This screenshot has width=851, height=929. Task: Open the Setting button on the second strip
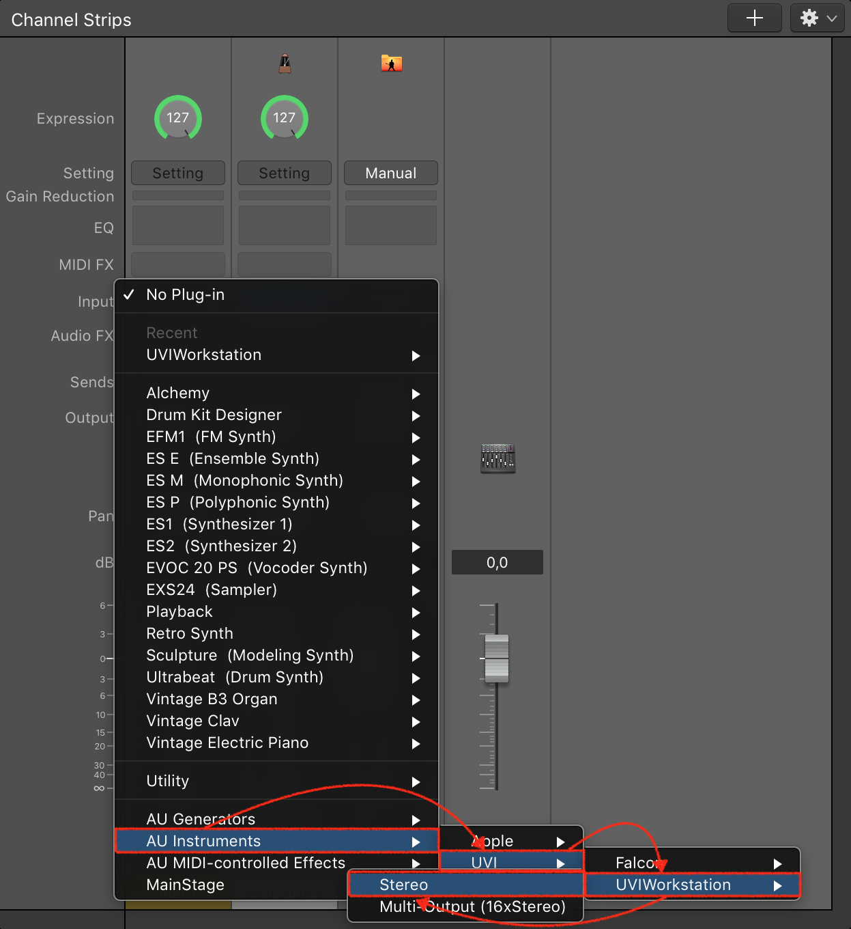[x=285, y=173]
